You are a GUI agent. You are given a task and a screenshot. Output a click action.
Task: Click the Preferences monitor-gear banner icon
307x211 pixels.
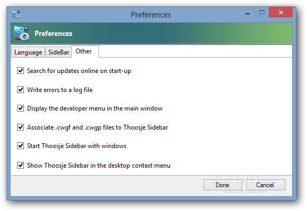(x=21, y=33)
